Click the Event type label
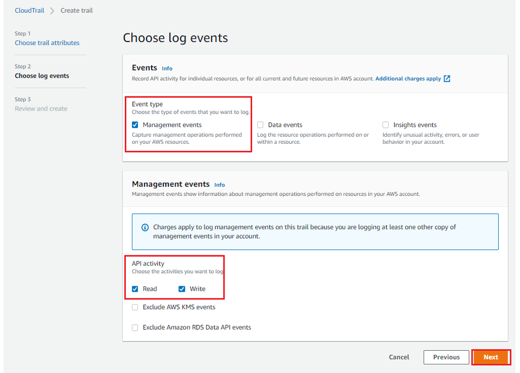 pos(147,104)
